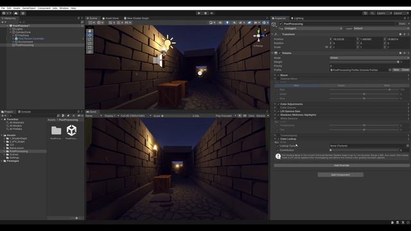This screenshot has height=231, width=411.
Task: Click the New profile button
Action: [396, 70]
